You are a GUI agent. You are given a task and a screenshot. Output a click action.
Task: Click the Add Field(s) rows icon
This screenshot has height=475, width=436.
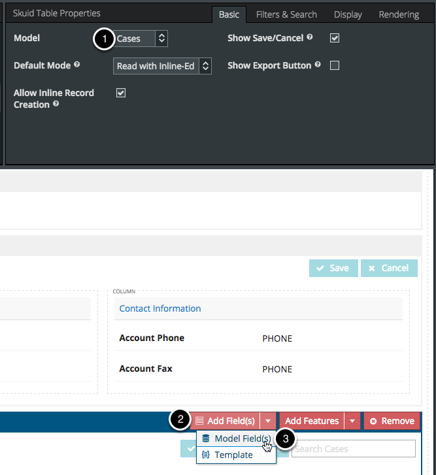point(199,421)
